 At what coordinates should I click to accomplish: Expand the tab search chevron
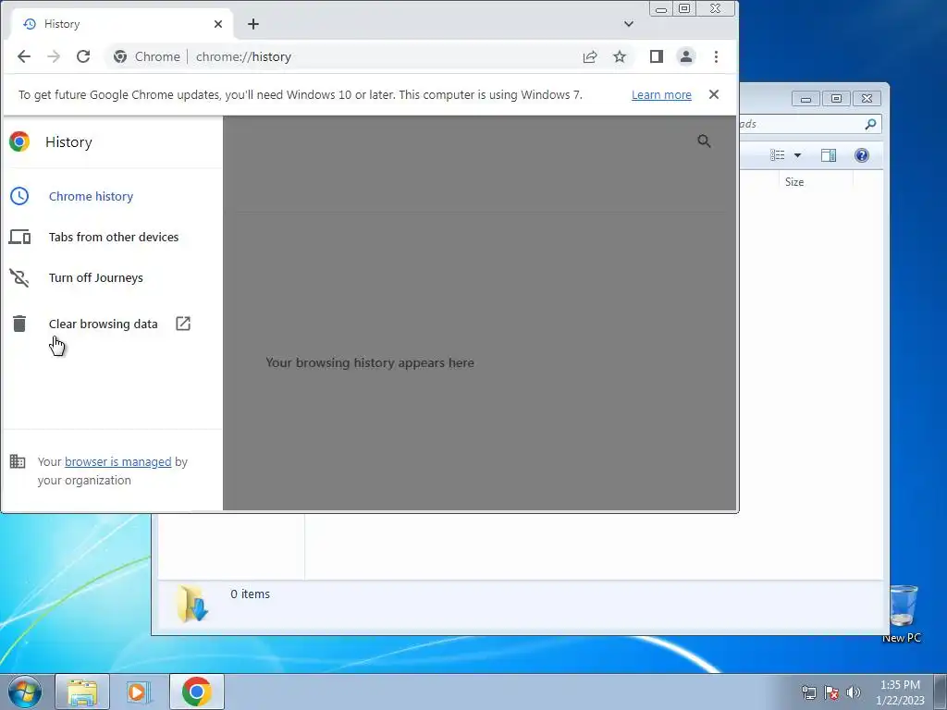click(x=629, y=24)
